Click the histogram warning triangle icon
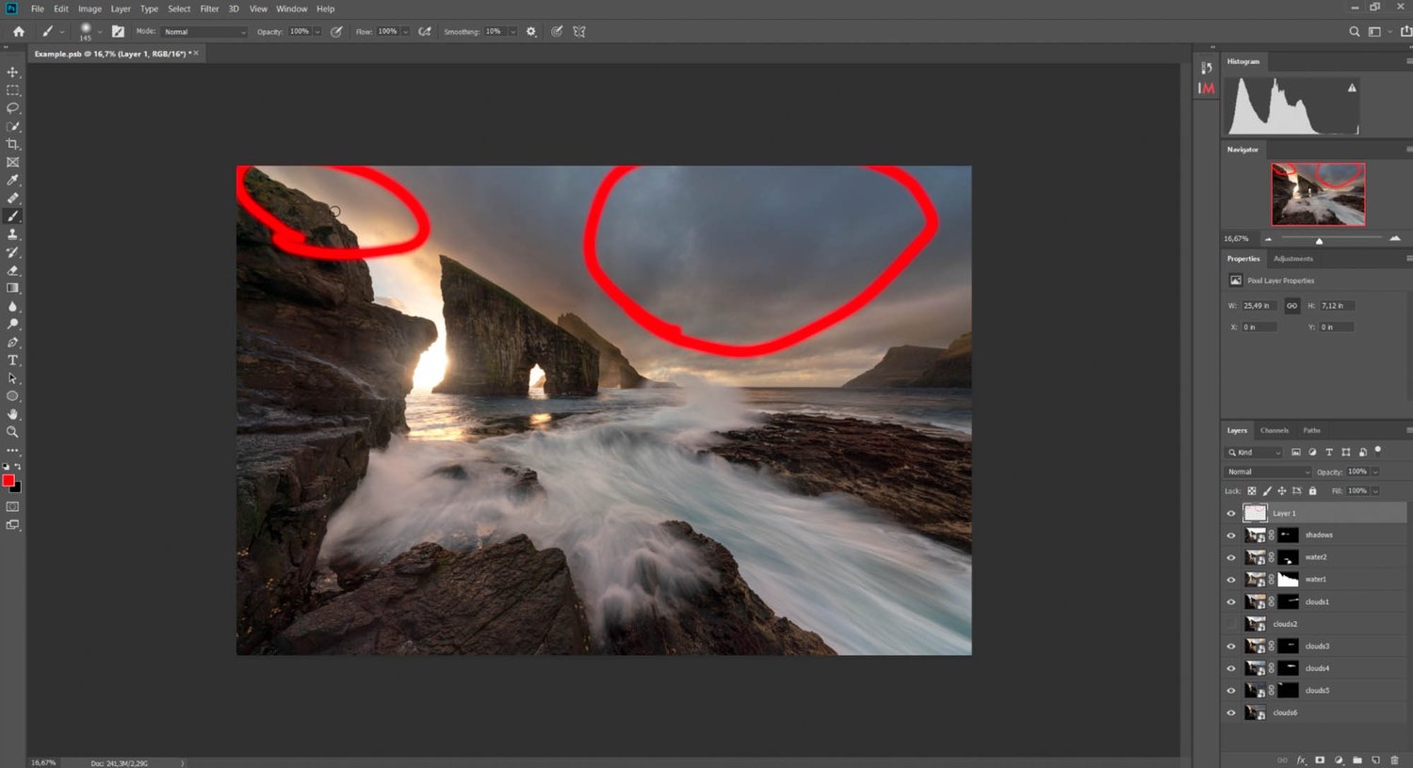The height and width of the screenshot is (768, 1413). click(x=1352, y=88)
